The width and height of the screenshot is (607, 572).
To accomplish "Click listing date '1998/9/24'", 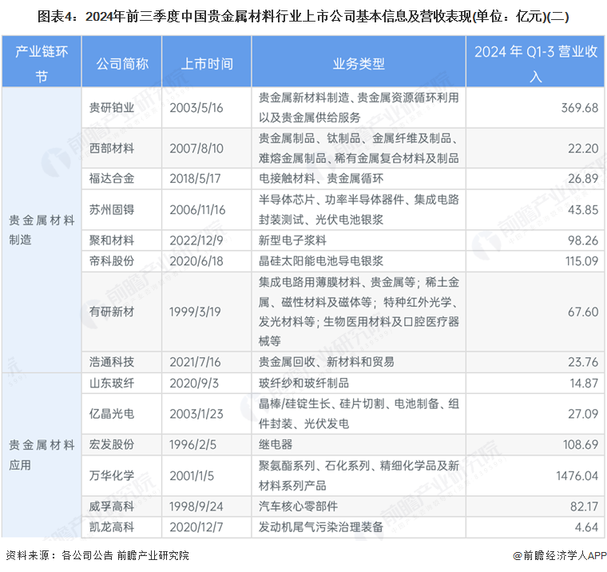I will pos(196,506).
